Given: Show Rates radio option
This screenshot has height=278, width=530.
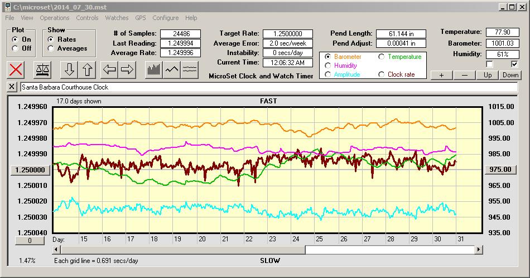Looking at the screenshot, I should pos(51,39).
